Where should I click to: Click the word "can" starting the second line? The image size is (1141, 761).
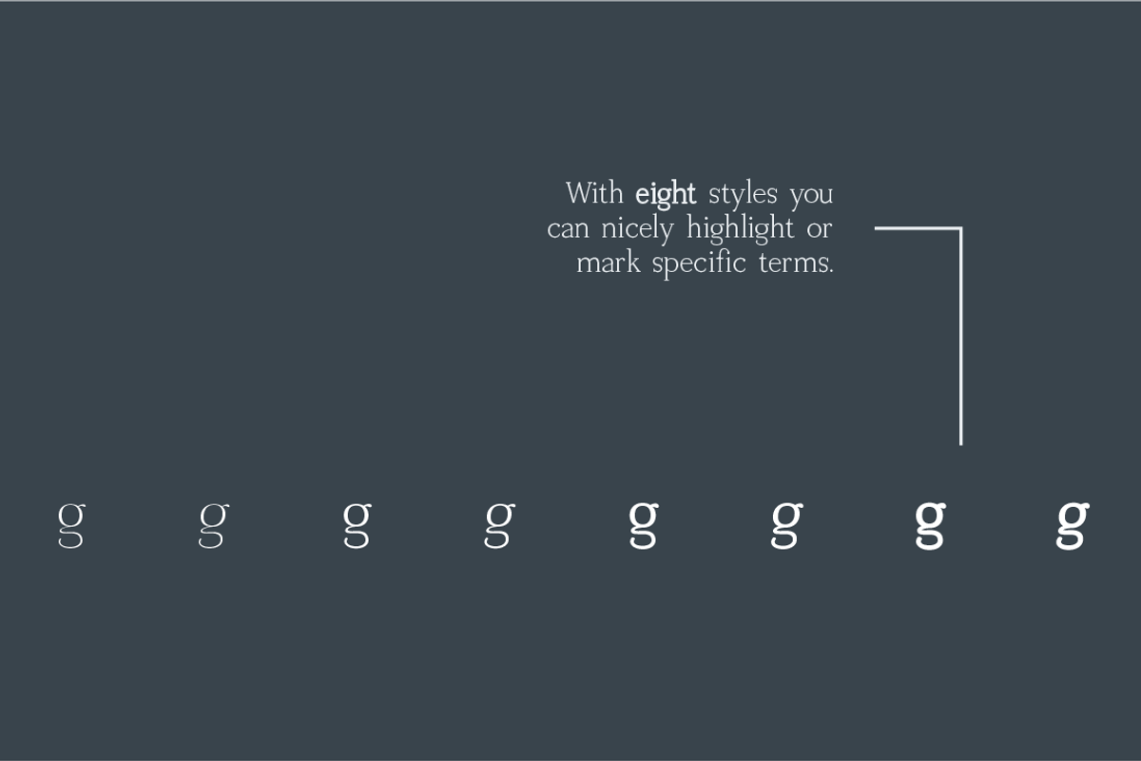pyautogui.click(x=568, y=231)
